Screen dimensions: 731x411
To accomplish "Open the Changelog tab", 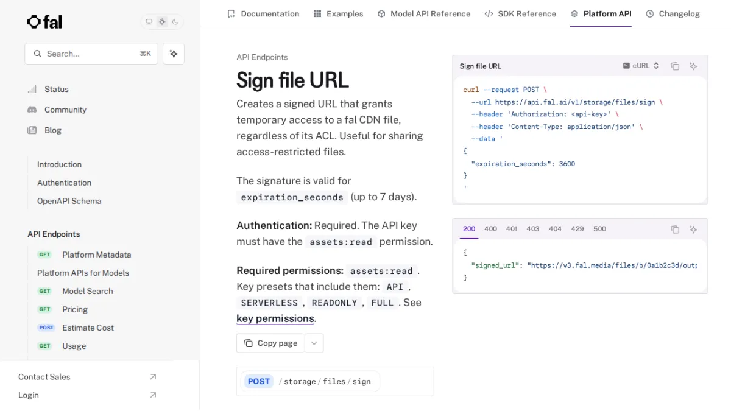I will point(673,13).
